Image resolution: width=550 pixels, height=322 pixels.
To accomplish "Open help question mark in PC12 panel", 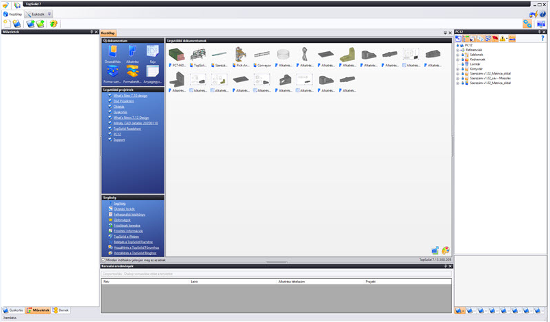I will (542, 38).
